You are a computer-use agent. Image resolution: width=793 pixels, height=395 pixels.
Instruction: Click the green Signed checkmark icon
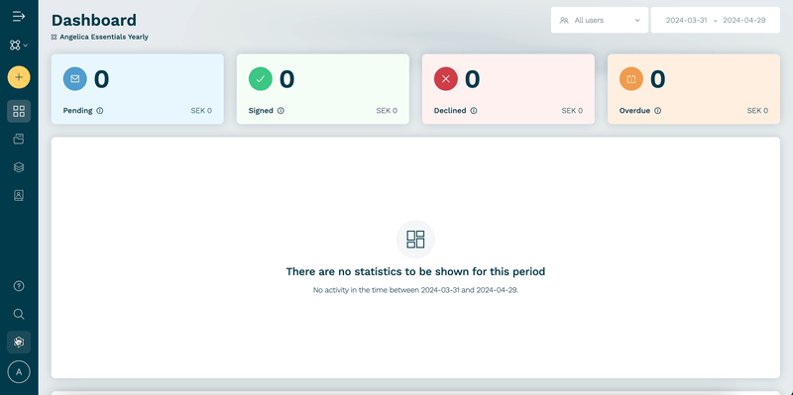261,79
